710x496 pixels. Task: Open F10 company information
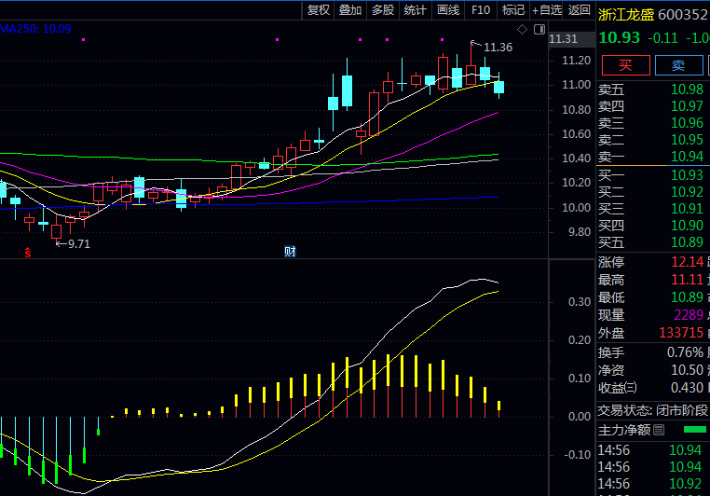(481, 10)
